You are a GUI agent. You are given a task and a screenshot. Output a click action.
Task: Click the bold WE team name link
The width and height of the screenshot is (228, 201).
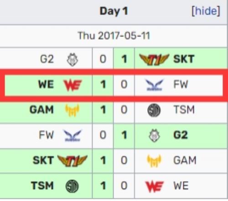46,85
